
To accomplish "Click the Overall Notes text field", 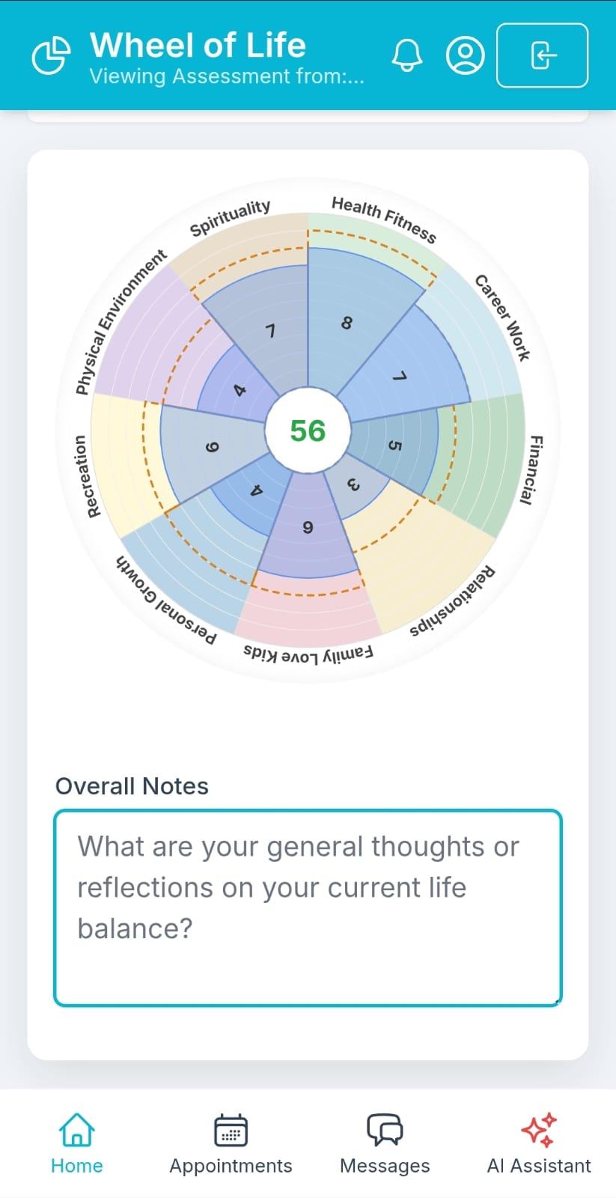I will (x=308, y=907).
